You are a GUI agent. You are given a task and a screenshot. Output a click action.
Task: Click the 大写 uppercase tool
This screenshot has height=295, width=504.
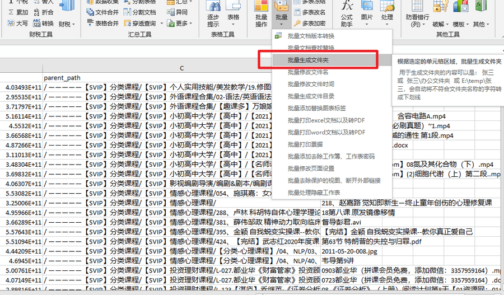[18, 24]
